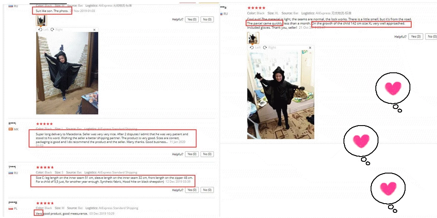This screenshot has width=437, height=218.
Task: Close the enlarged 'Cool suit!' photo viewer
Action: click(310, 48)
